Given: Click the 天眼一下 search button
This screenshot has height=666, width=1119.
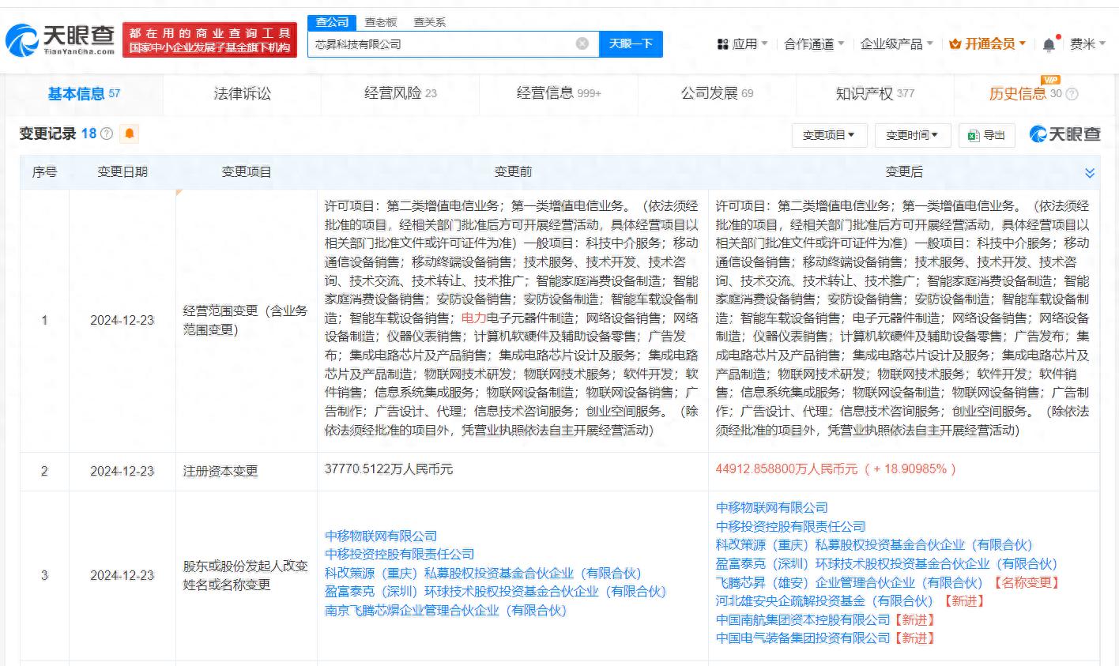Looking at the screenshot, I should [x=631, y=43].
